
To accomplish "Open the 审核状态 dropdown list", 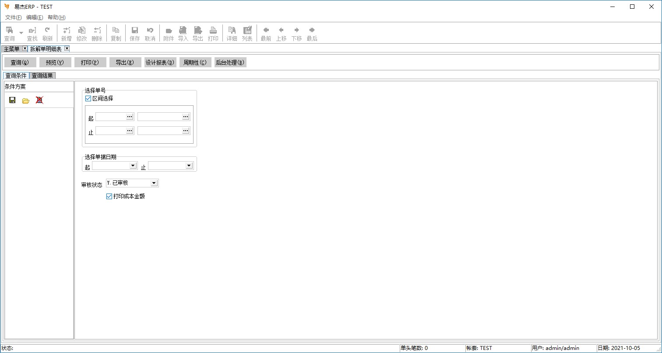I will tap(154, 183).
